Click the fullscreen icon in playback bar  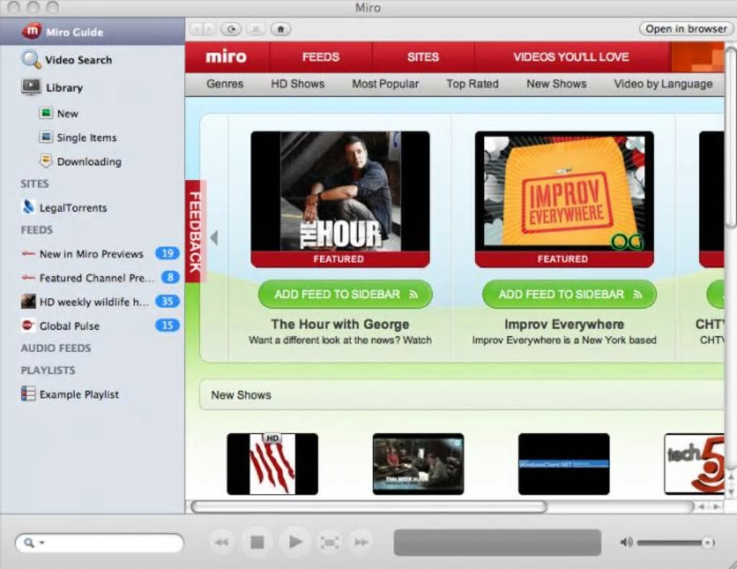tap(329, 543)
